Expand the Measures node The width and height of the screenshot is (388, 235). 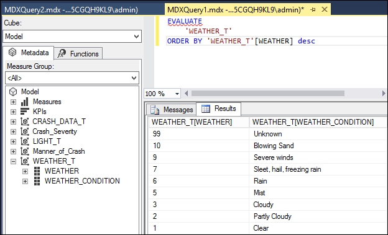(x=13, y=102)
